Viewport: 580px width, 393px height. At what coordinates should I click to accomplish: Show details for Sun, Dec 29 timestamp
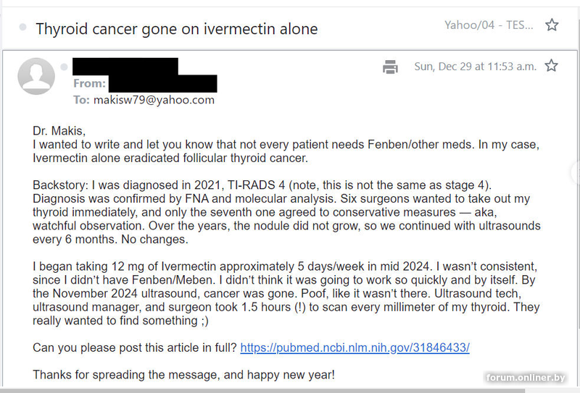475,67
